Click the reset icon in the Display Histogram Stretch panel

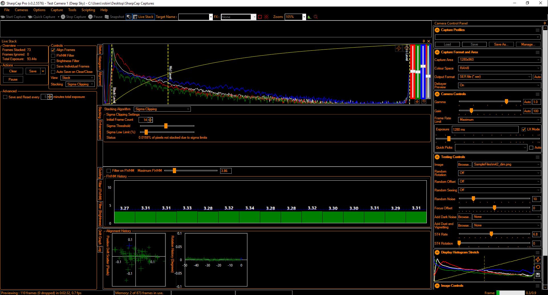point(538,267)
